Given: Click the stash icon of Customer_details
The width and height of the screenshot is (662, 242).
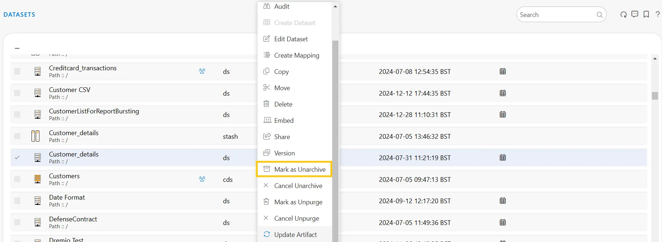Looking at the screenshot, I should pos(35,136).
